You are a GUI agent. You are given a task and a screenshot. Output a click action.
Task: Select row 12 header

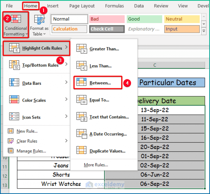(5, 176)
